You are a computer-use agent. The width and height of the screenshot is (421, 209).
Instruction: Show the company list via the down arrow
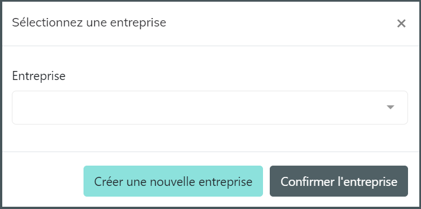[x=390, y=107]
